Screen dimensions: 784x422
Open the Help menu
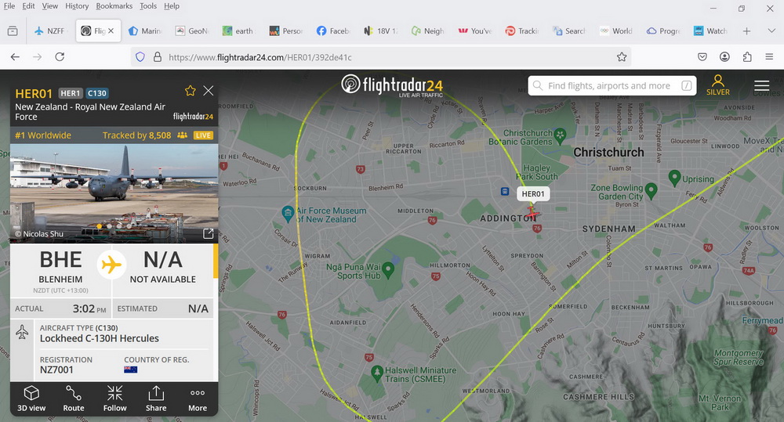(172, 6)
